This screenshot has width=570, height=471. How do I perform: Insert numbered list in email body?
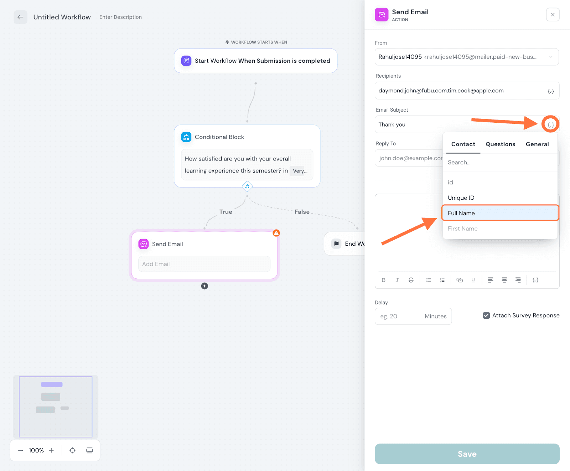click(x=442, y=280)
